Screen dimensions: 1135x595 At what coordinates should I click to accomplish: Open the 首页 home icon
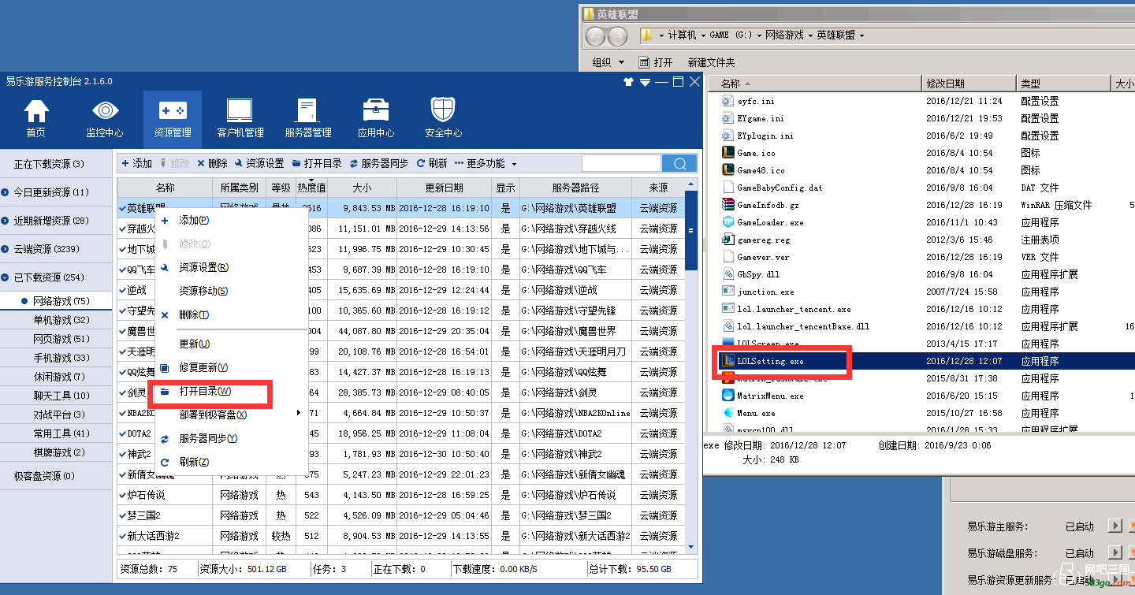tap(35, 118)
